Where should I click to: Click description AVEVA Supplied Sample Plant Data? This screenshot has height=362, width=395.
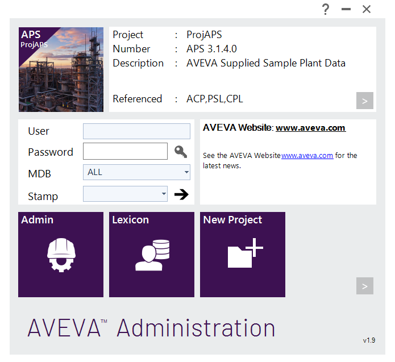266,63
